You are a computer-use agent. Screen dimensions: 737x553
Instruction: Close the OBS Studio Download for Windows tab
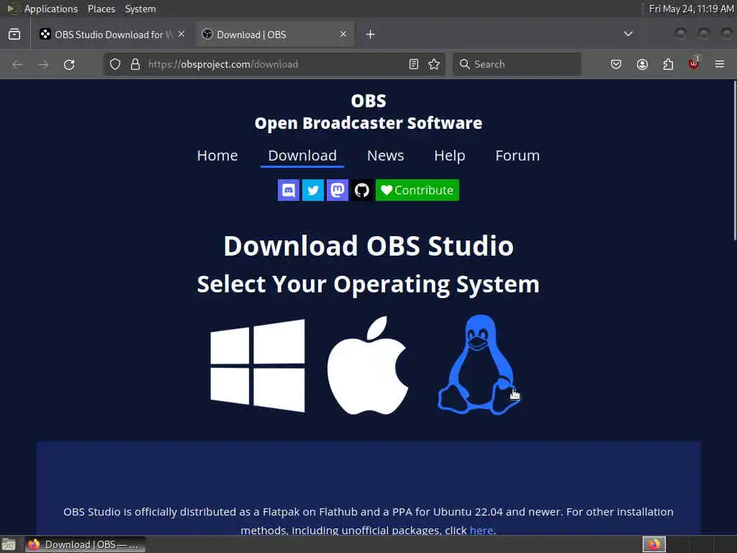click(x=181, y=35)
